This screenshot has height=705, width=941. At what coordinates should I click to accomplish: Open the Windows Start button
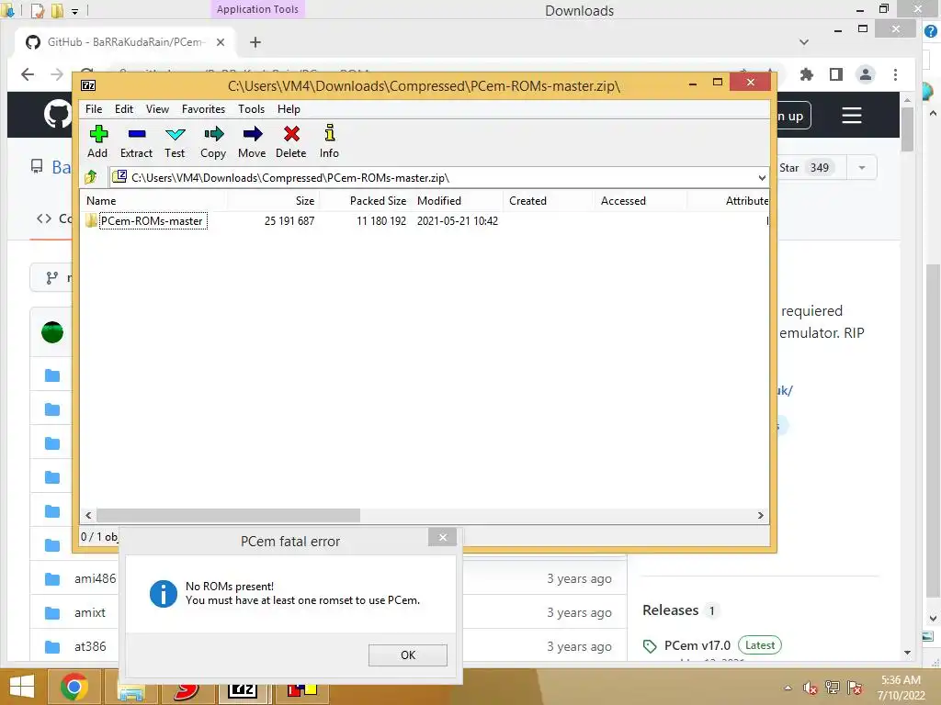(22, 688)
